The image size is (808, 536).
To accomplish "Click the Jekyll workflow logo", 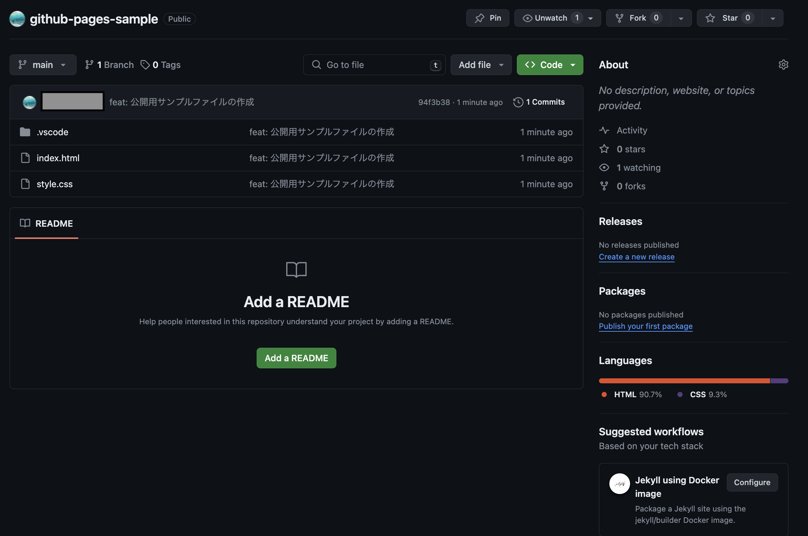I will click(619, 483).
